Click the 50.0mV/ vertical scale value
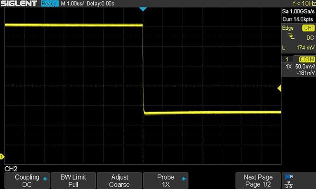The width and height of the screenshot is (316, 189). (x=305, y=66)
